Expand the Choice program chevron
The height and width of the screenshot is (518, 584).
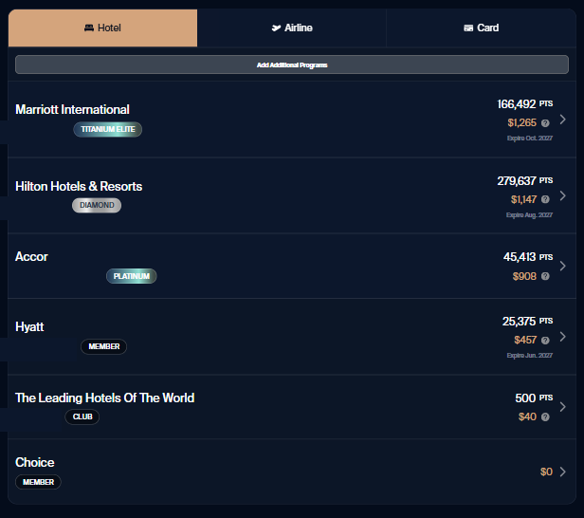pyautogui.click(x=562, y=472)
